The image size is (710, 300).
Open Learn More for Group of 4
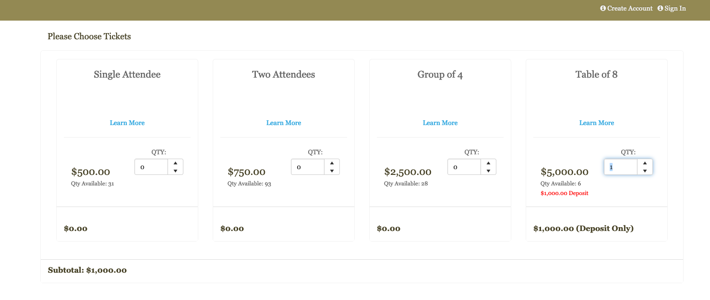point(440,123)
